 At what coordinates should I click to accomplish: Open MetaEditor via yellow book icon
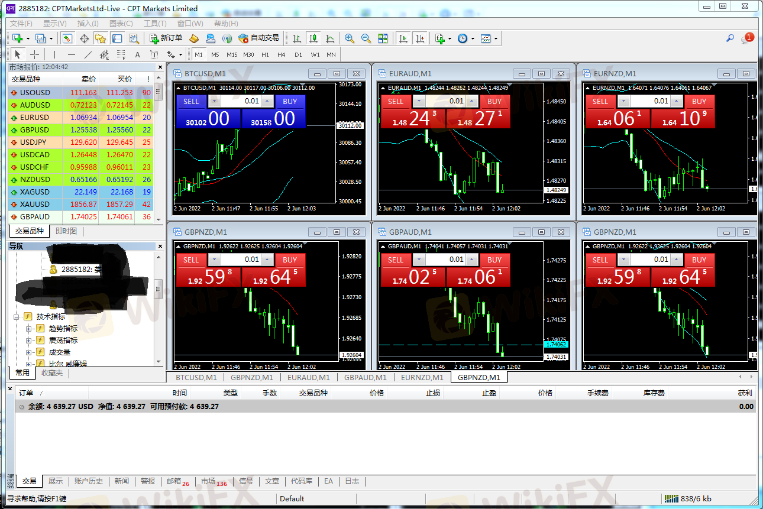194,38
